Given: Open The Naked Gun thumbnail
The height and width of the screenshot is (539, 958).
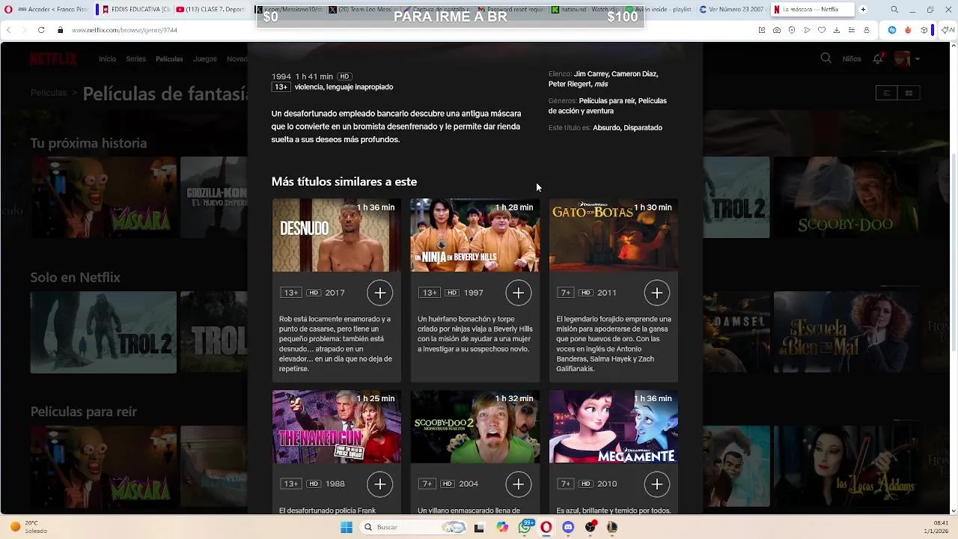Looking at the screenshot, I should pos(336,427).
